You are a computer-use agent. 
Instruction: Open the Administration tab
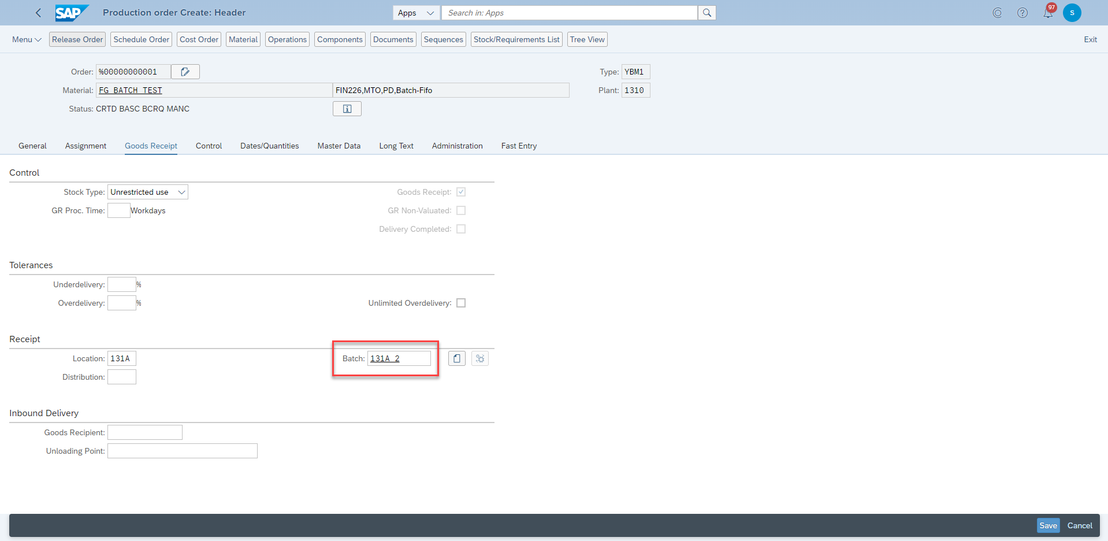point(458,146)
